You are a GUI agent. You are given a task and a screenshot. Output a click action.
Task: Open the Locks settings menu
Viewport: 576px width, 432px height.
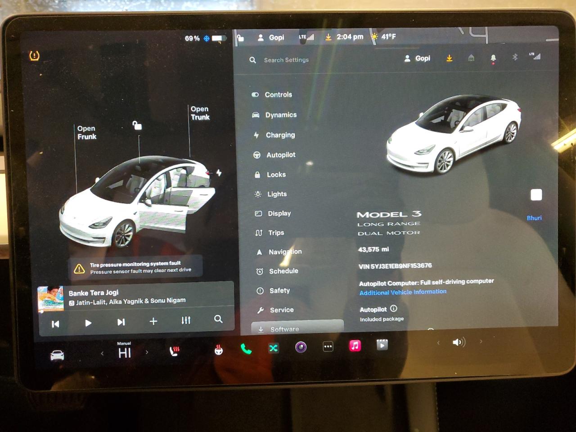[x=270, y=175]
